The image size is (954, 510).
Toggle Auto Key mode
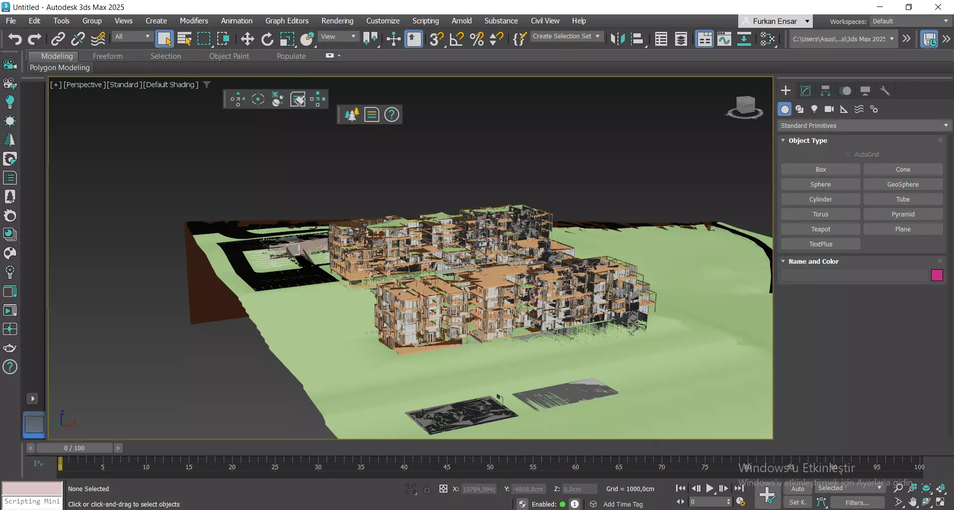tap(797, 489)
